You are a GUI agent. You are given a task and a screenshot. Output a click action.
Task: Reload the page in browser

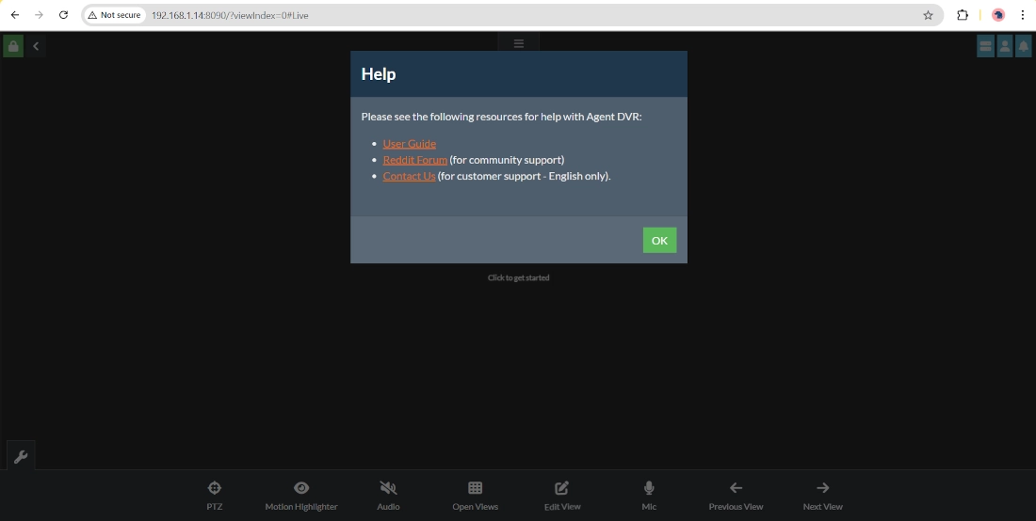tap(63, 15)
